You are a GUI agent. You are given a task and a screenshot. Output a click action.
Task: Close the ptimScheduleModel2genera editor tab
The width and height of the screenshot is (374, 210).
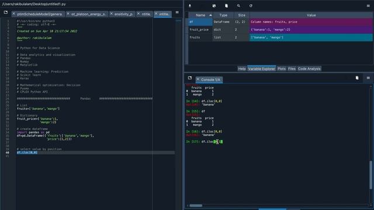coord(14,14)
